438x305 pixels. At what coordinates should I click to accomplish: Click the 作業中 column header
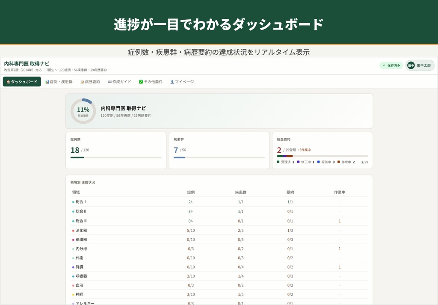[340, 192]
